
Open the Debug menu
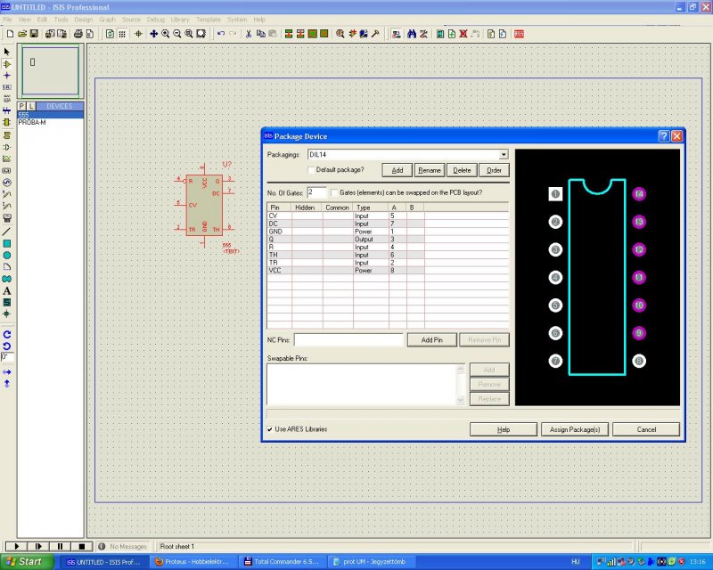point(155,20)
